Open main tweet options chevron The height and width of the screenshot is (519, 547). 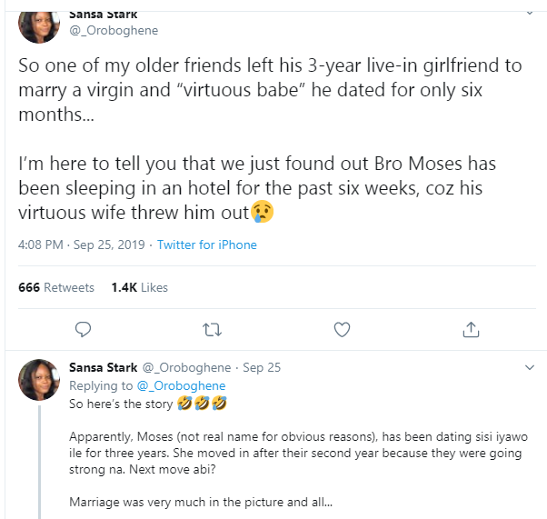pyautogui.click(x=531, y=15)
